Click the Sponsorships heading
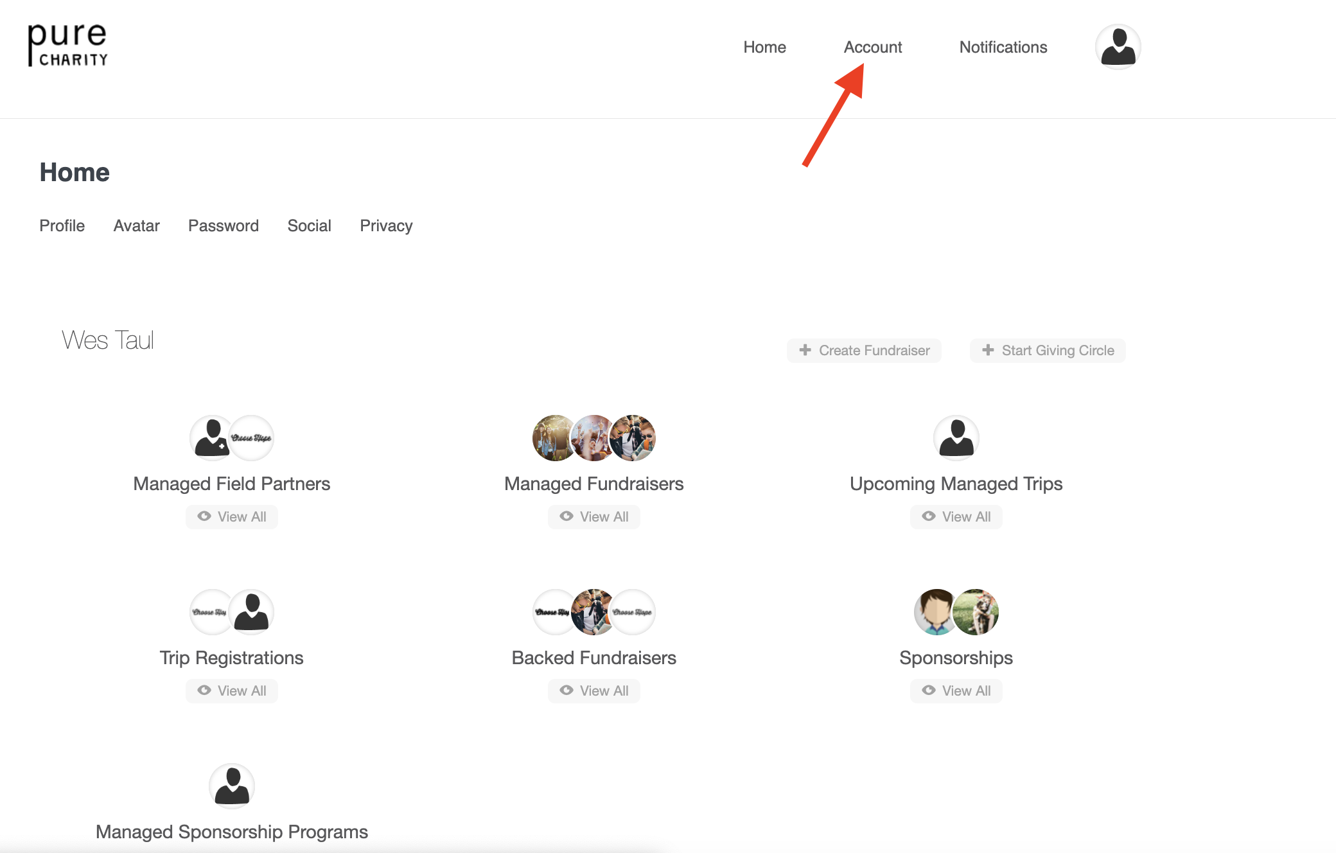The image size is (1336, 853). coord(956,658)
